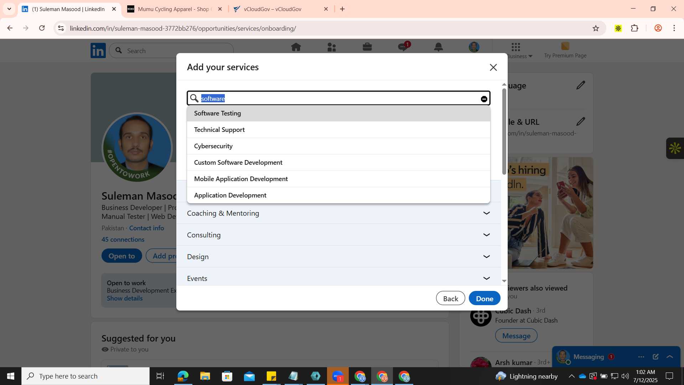This screenshot has height=385, width=684.
Task: Click the browser address bar URL
Action: pos(183,29)
